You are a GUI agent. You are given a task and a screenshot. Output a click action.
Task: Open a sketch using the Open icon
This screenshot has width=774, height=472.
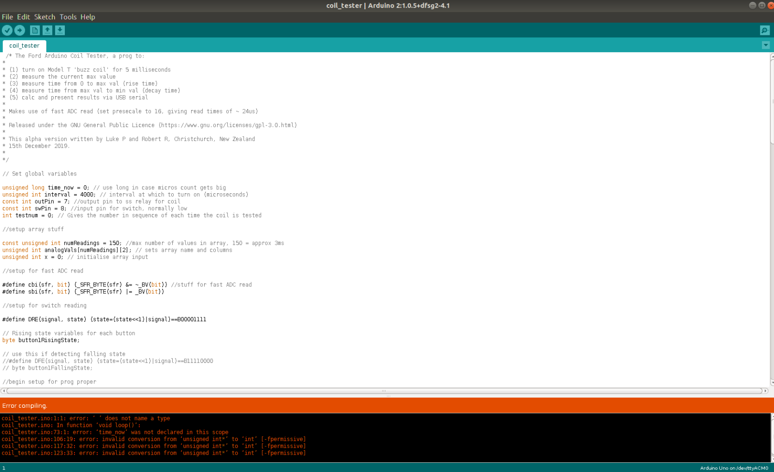point(47,30)
